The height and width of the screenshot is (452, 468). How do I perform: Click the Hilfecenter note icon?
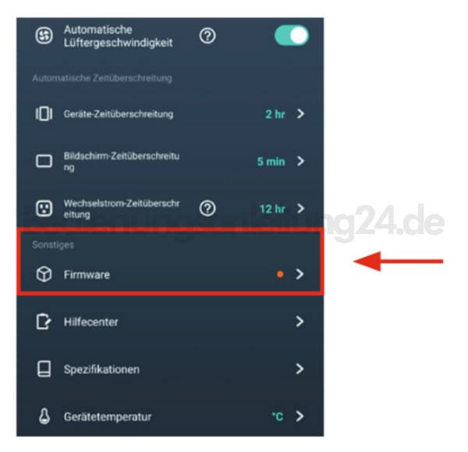44,322
